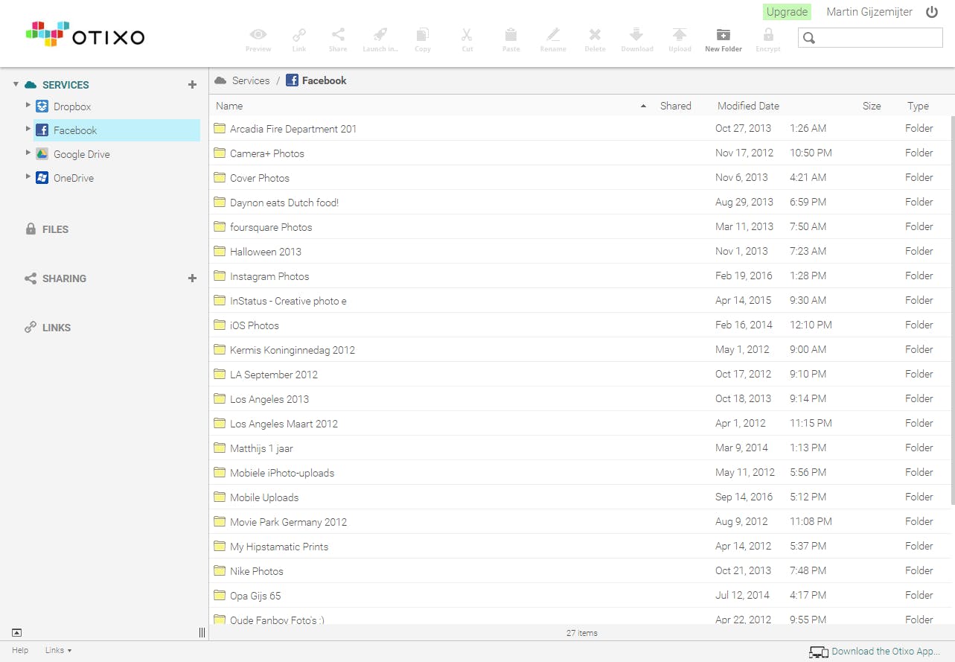This screenshot has height=662, width=955.
Task: Expand the Google Drive tree node
Action: (x=28, y=153)
